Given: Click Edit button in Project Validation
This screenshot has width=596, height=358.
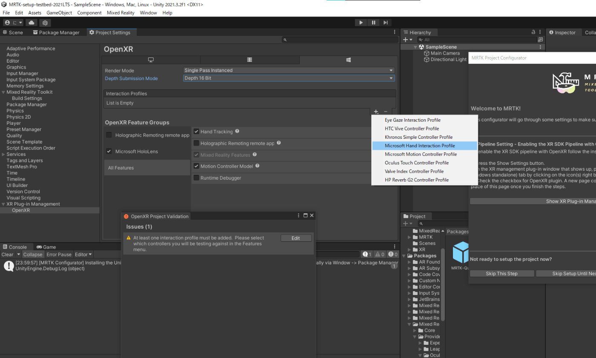Looking at the screenshot, I should point(296,238).
